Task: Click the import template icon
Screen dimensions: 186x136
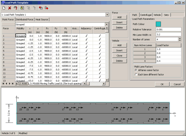Action: (41, 8)
